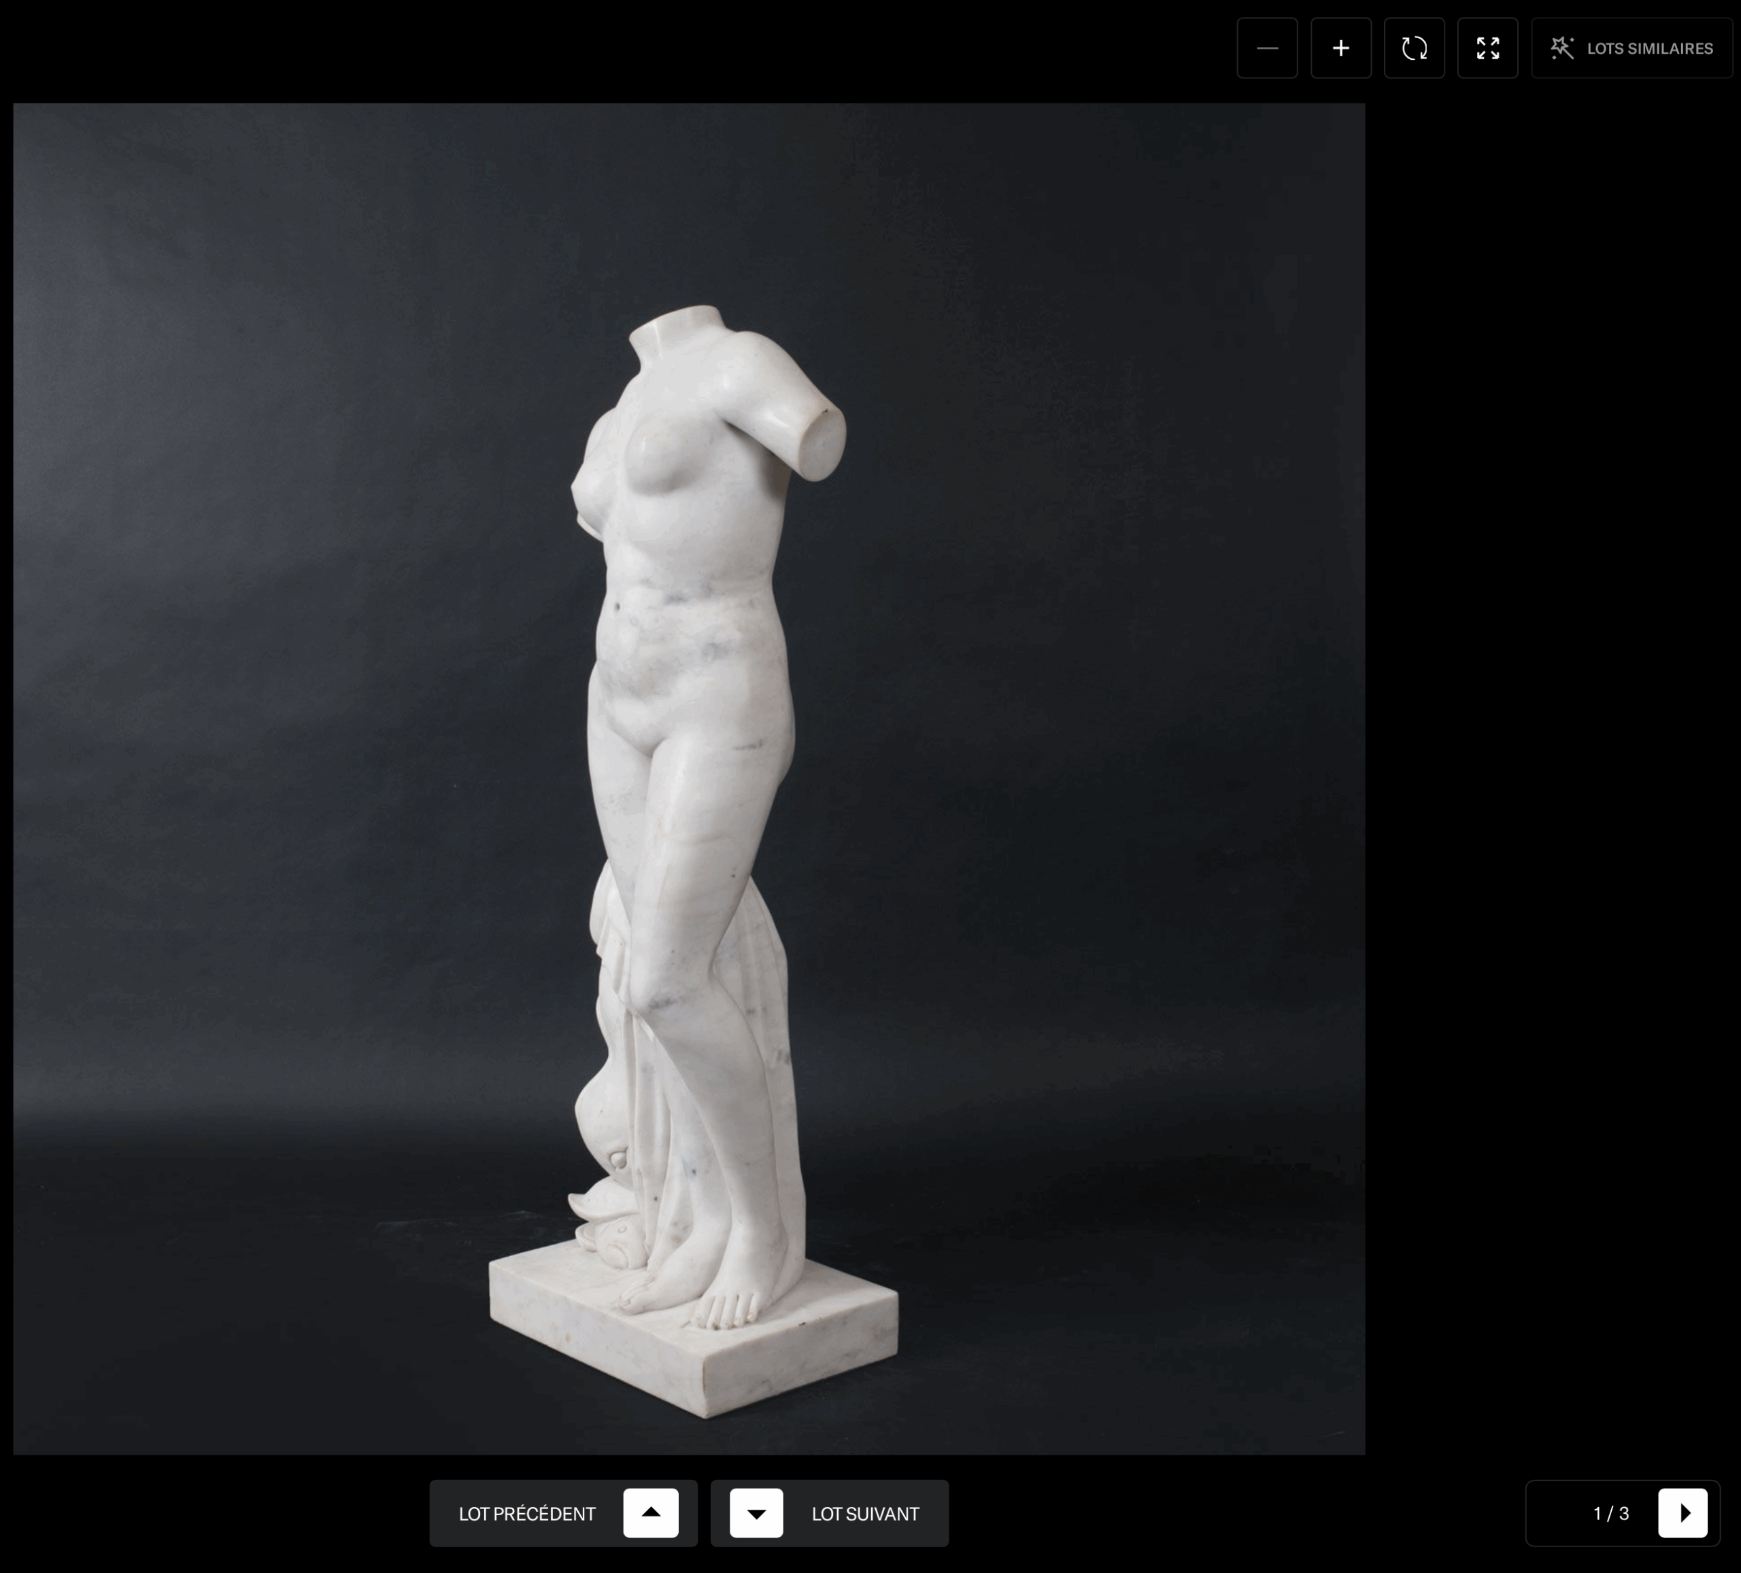Click the LOT PRÉCÉDENT text
Viewport: 1741px width, 1573px height.
pyautogui.click(x=527, y=1513)
